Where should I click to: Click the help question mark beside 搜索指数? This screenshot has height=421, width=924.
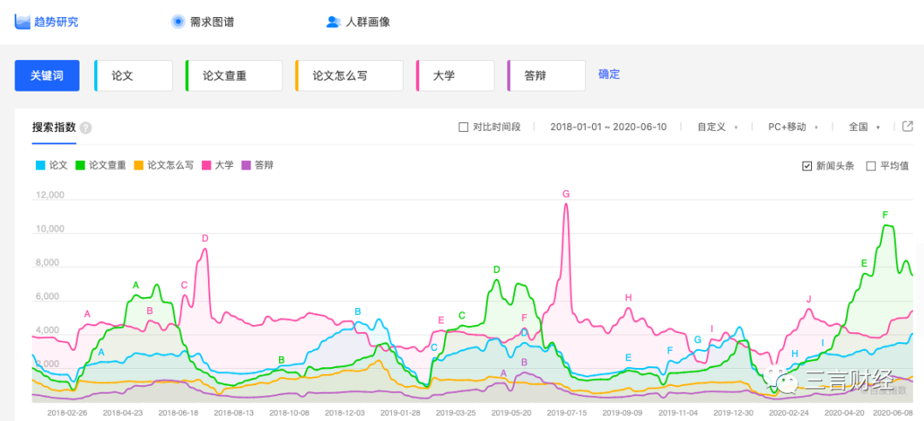[86, 128]
